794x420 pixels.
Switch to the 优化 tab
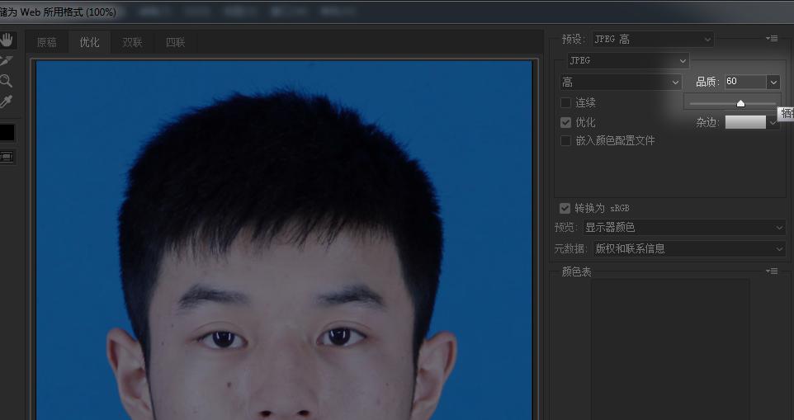[90, 42]
